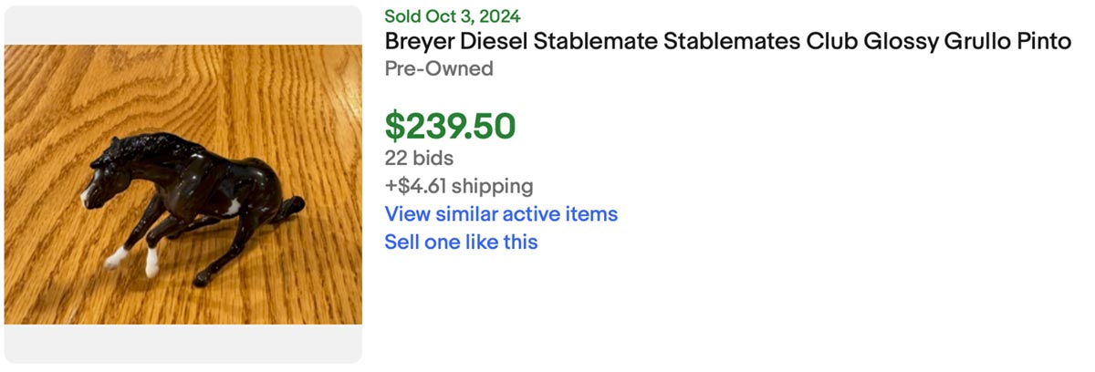
Task: Click the gray area above the photo
Action: (183, 25)
